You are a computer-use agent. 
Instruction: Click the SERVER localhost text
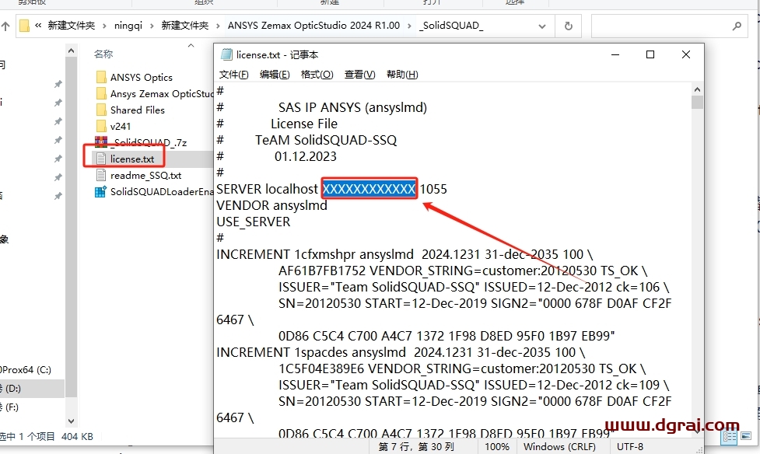point(267,189)
